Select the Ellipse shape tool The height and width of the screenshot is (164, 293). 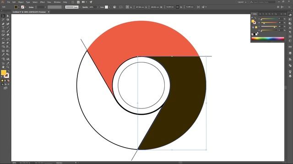point(3,31)
